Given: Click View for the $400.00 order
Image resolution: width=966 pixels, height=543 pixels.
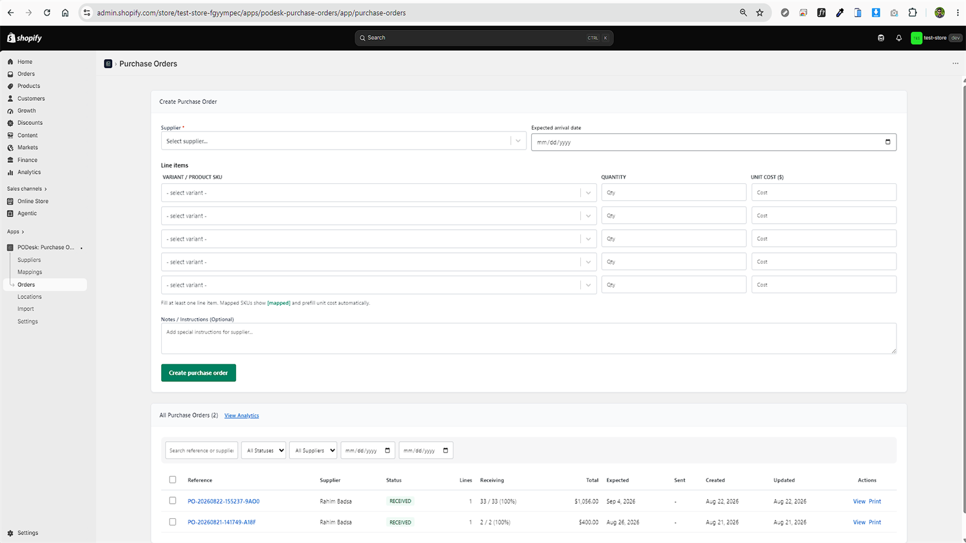Looking at the screenshot, I should (x=859, y=522).
